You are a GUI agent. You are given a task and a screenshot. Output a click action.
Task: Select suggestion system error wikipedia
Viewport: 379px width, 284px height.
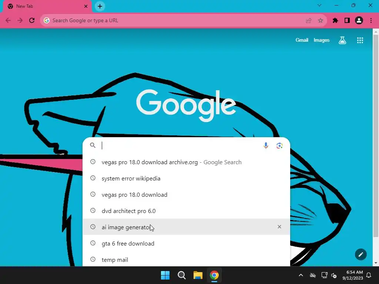[x=186, y=179]
